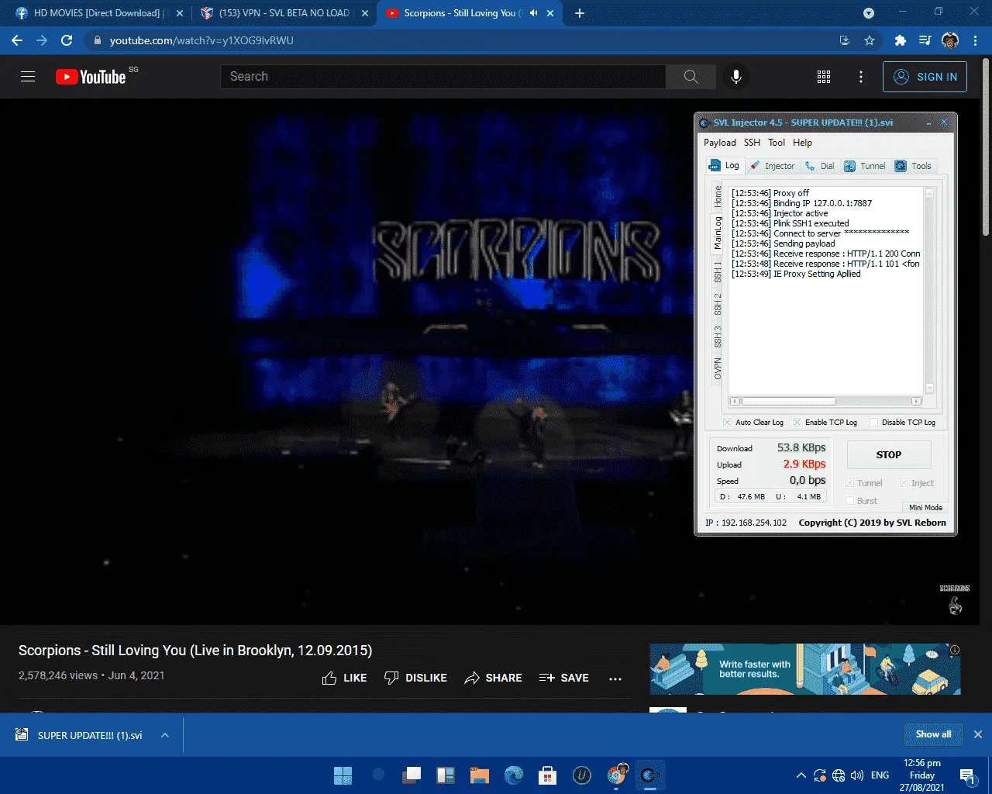
Task: Toggle Enable TCP Log checkbox
Action: (x=797, y=423)
